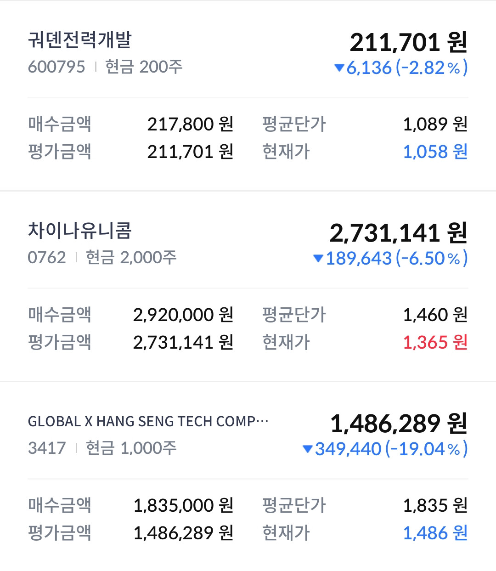Click stock code 0762
The height and width of the screenshot is (571, 496).
tap(47, 258)
